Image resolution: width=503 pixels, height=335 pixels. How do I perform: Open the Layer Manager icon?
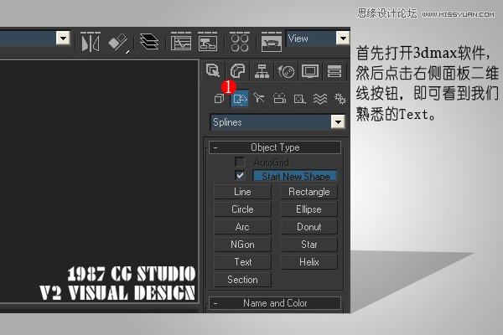point(148,40)
